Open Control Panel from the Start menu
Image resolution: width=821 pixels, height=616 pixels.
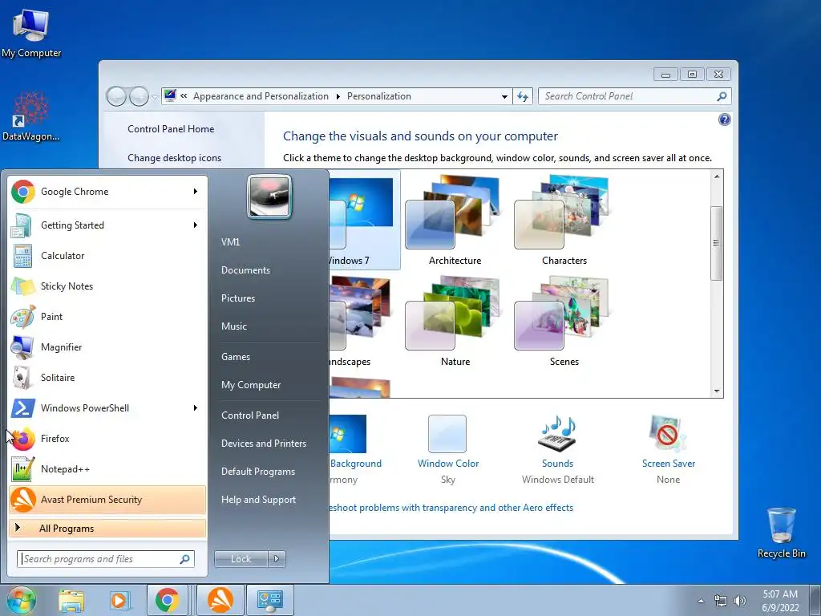(250, 415)
